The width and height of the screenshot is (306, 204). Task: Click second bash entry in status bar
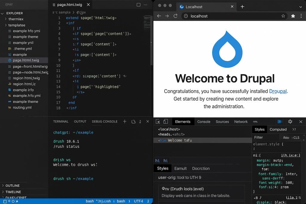click(x=121, y=201)
